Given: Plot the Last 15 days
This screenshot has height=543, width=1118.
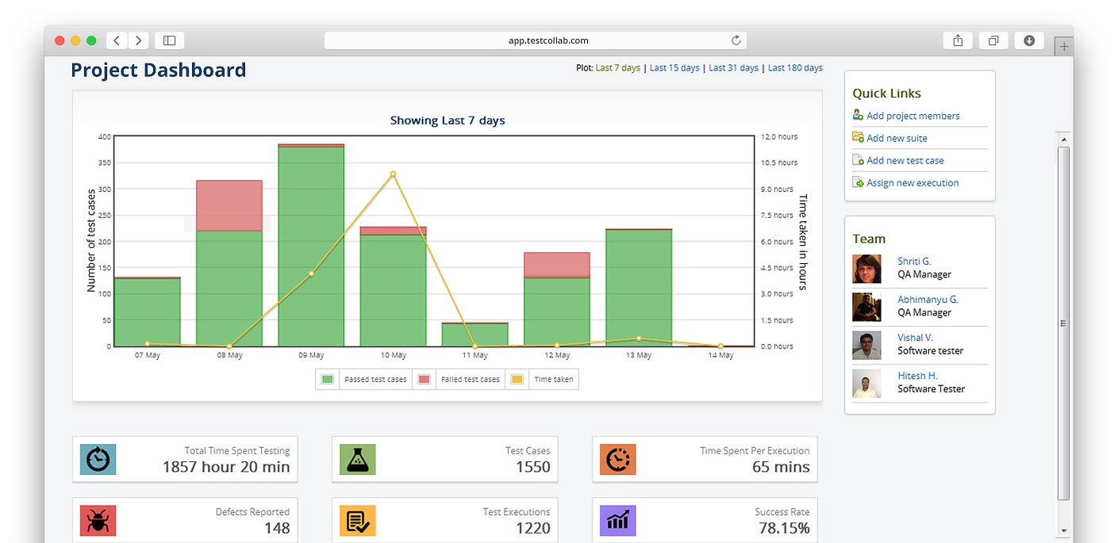Looking at the screenshot, I should pyautogui.click(x=674, y=68).
